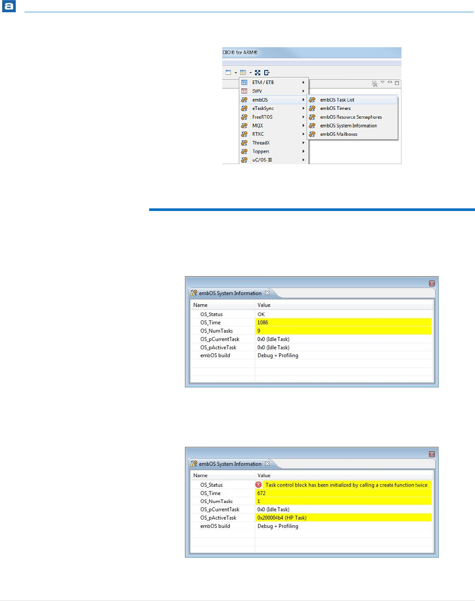Screen dimensions: 475x601
Task: Open the RTXC submenu
Action: tap(274, 134)
